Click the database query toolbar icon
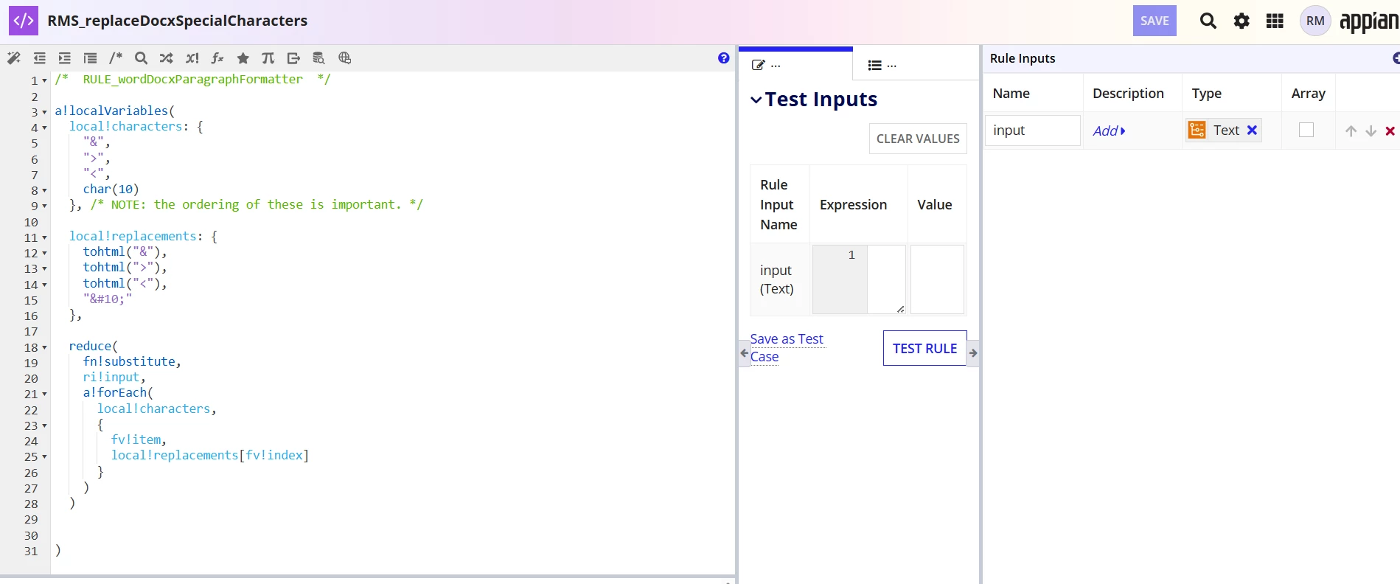The height and width of the screenshot is (584, 1400). click(x=318, y=58)
